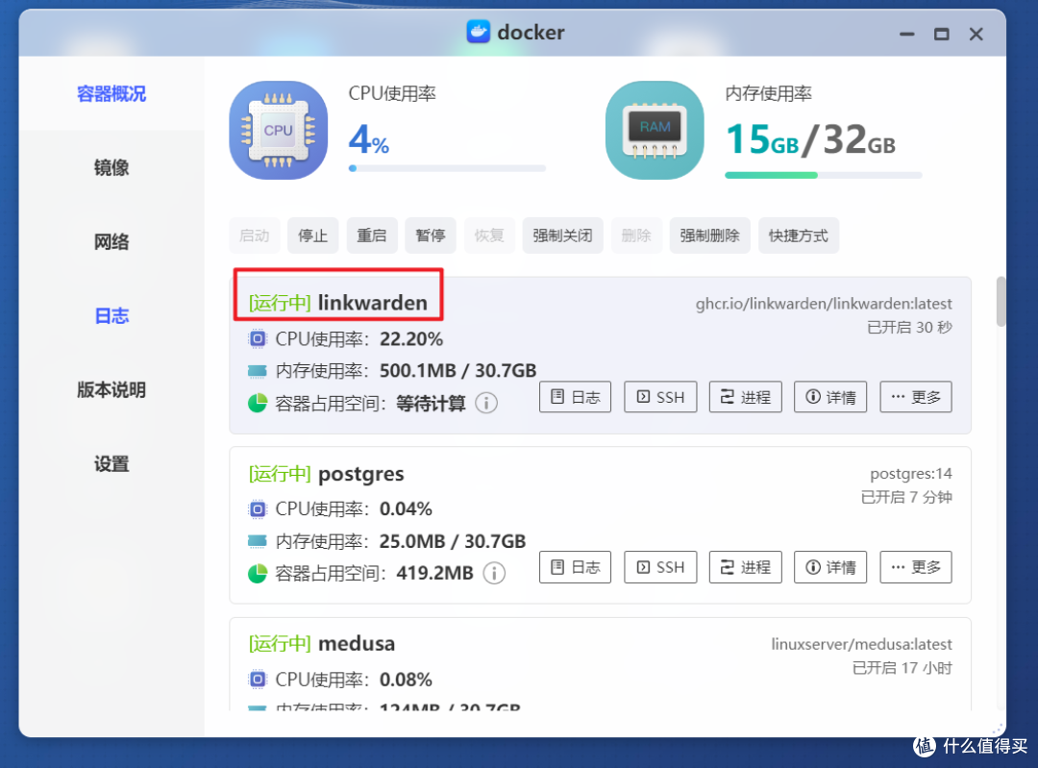Open the 网络 sidebar section

click(x=111, y=241)
